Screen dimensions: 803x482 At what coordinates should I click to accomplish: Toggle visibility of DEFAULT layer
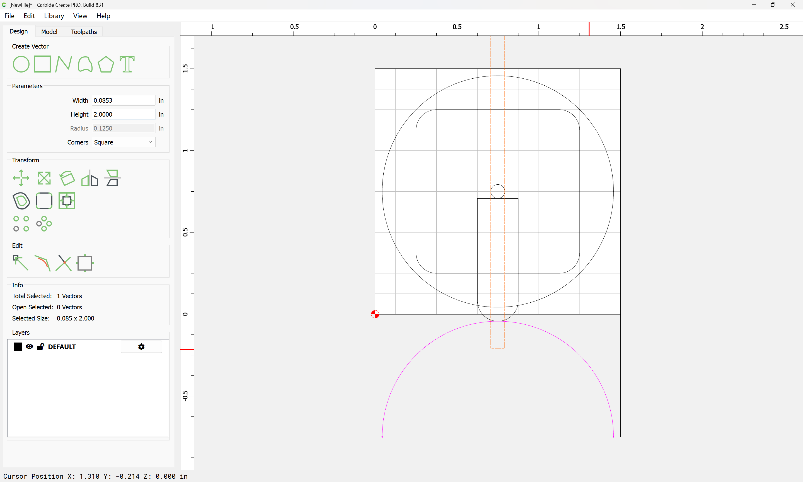pos(29,346)
